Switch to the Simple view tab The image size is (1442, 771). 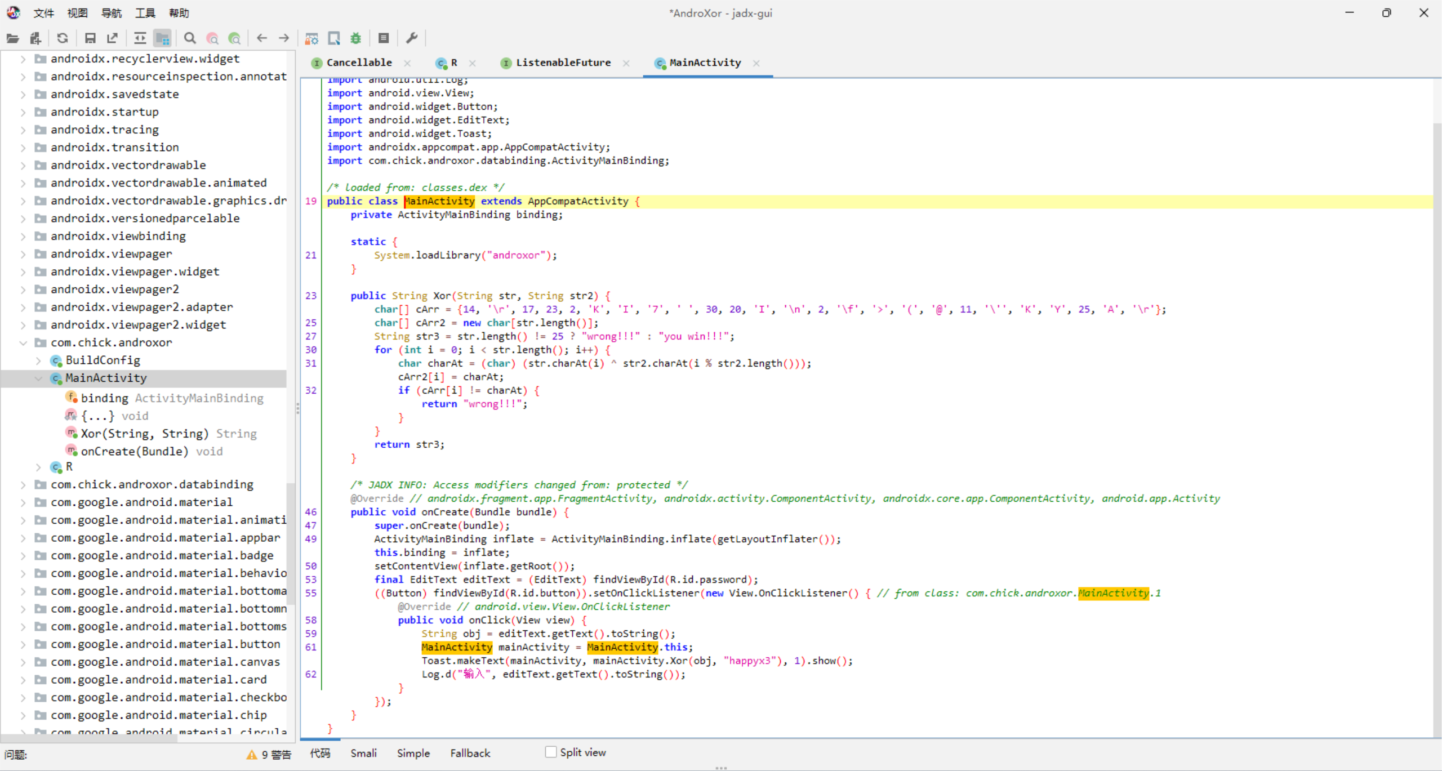(x=413, y=753)
